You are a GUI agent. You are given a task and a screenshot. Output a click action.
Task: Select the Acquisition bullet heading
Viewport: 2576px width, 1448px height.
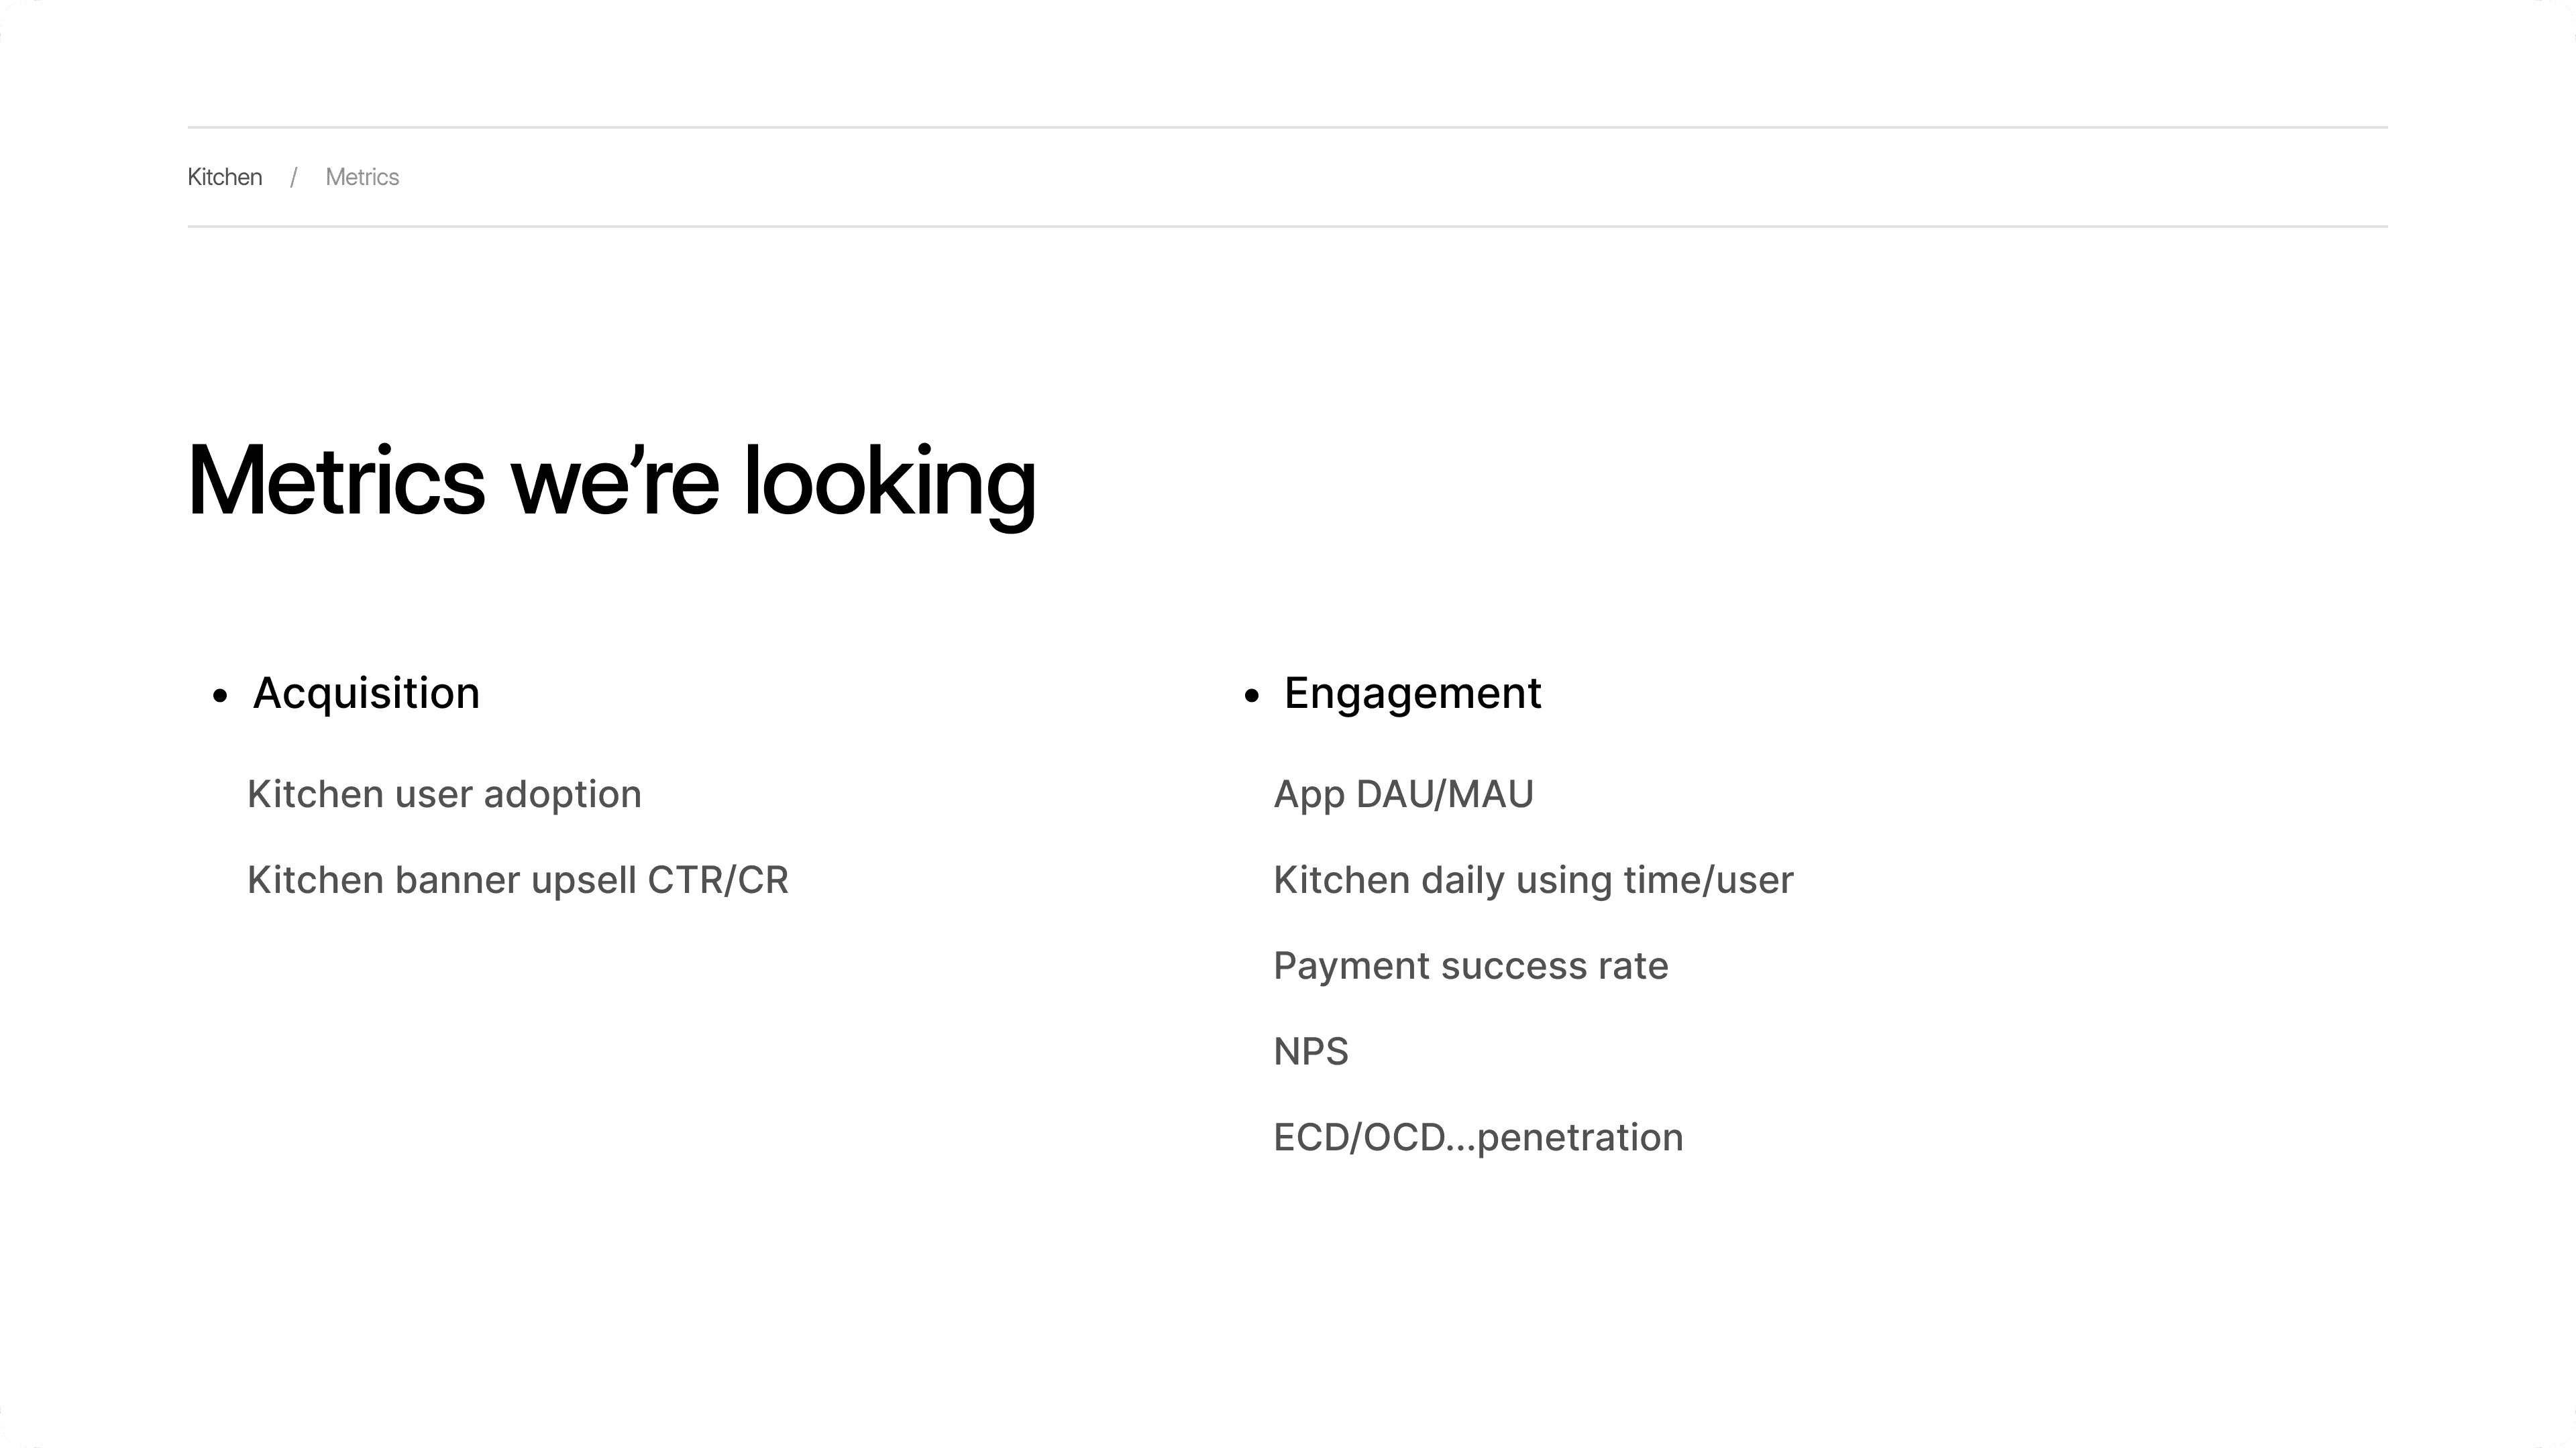(366, 692)
